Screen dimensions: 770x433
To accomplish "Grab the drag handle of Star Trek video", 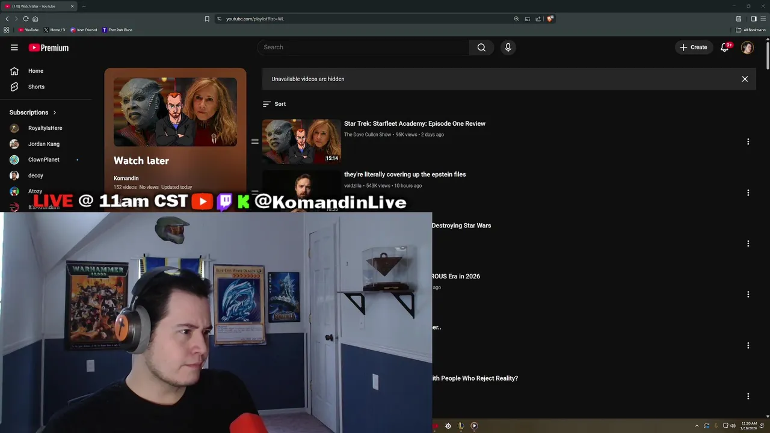I will click(x=255, y=142).
